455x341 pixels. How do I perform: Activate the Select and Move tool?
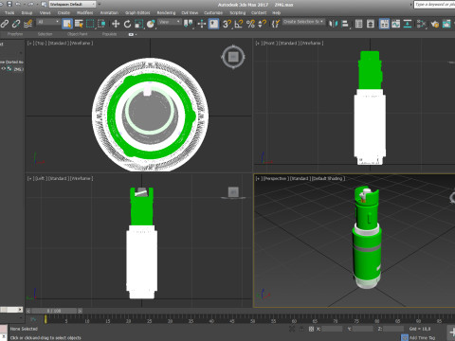coord(116,24)
